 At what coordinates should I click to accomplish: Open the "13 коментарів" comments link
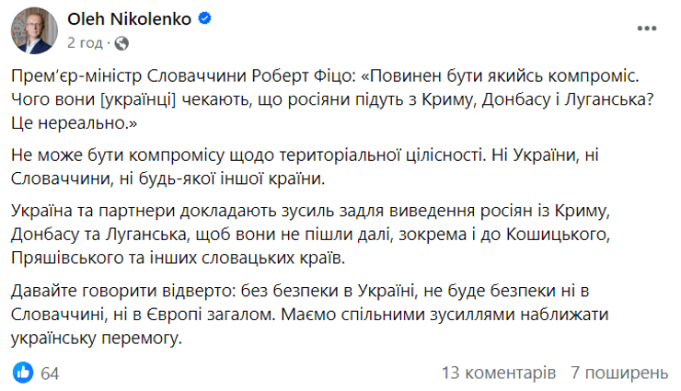(x=499, y=373)
